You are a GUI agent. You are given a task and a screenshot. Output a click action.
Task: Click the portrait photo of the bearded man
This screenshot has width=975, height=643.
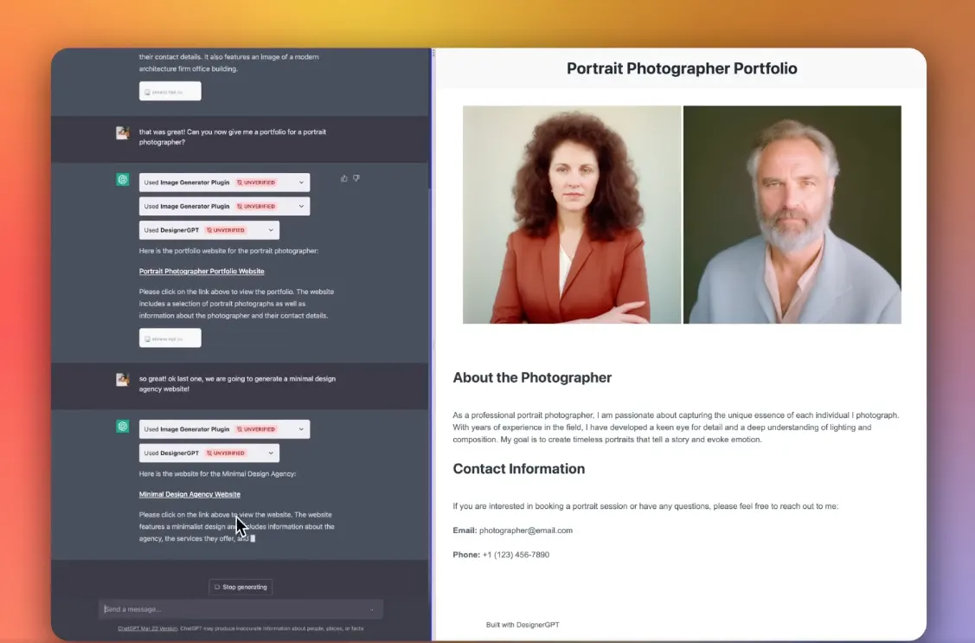pyautogui.click(x=792, y=215)
